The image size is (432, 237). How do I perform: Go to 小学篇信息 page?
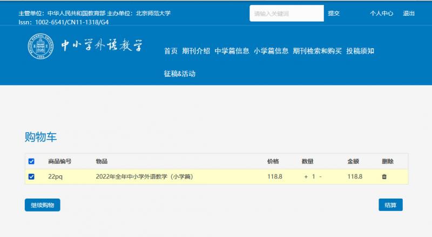[271, 51]
